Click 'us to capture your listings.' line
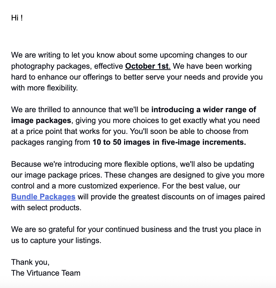 pos(56,240)
